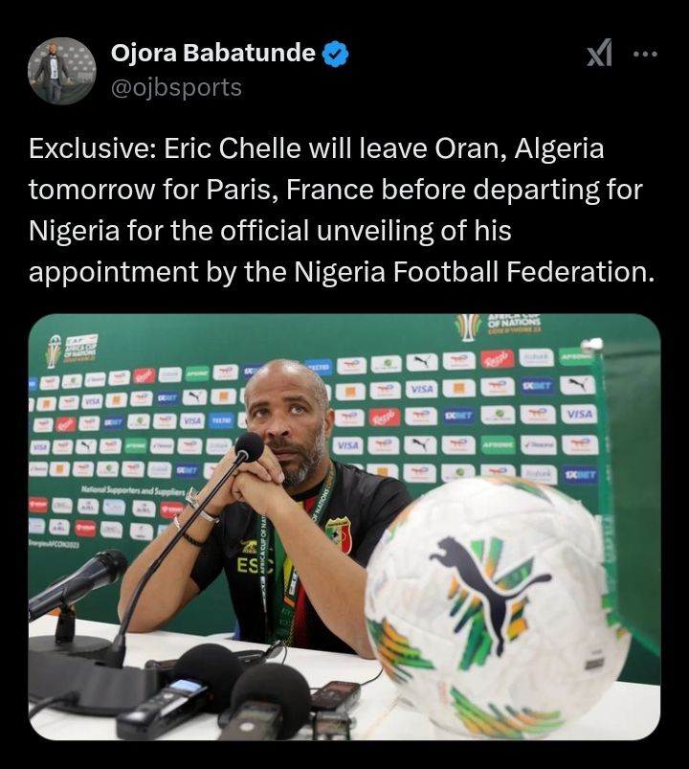This screenshot has width=689, height=769.
Task: Click the white football in the photo
Action: click(x=498, y=603)
